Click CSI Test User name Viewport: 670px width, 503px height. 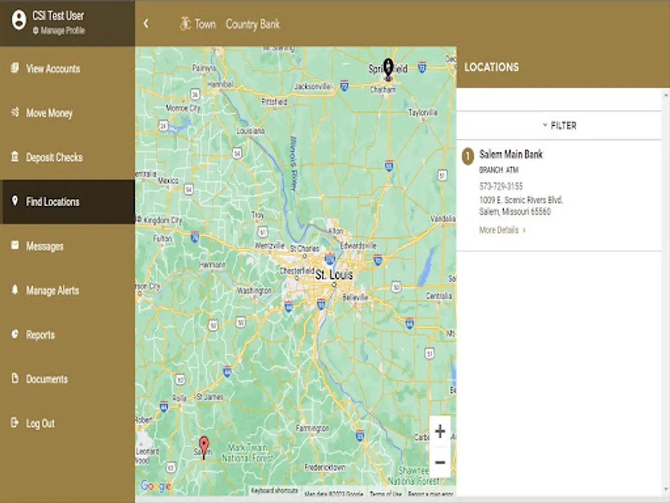point(58,16)
